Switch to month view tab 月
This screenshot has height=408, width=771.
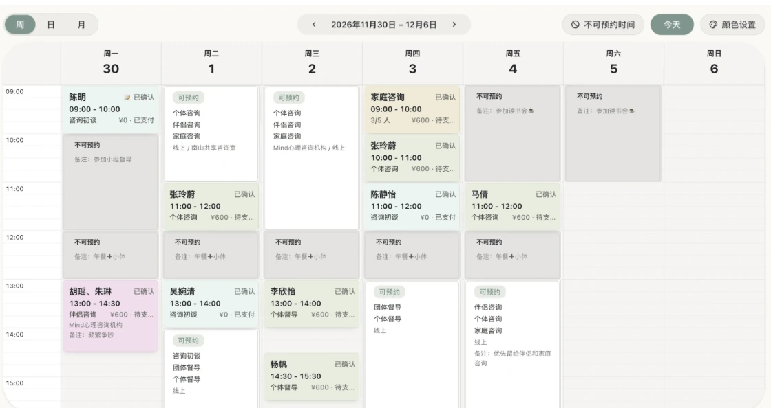[81, 25]
